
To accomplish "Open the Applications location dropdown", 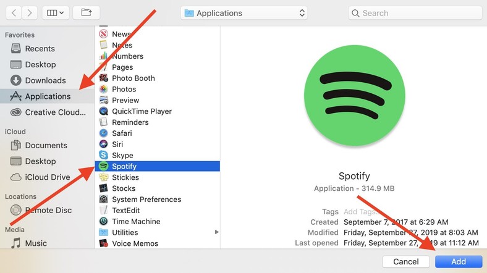I will pos(245,13).
